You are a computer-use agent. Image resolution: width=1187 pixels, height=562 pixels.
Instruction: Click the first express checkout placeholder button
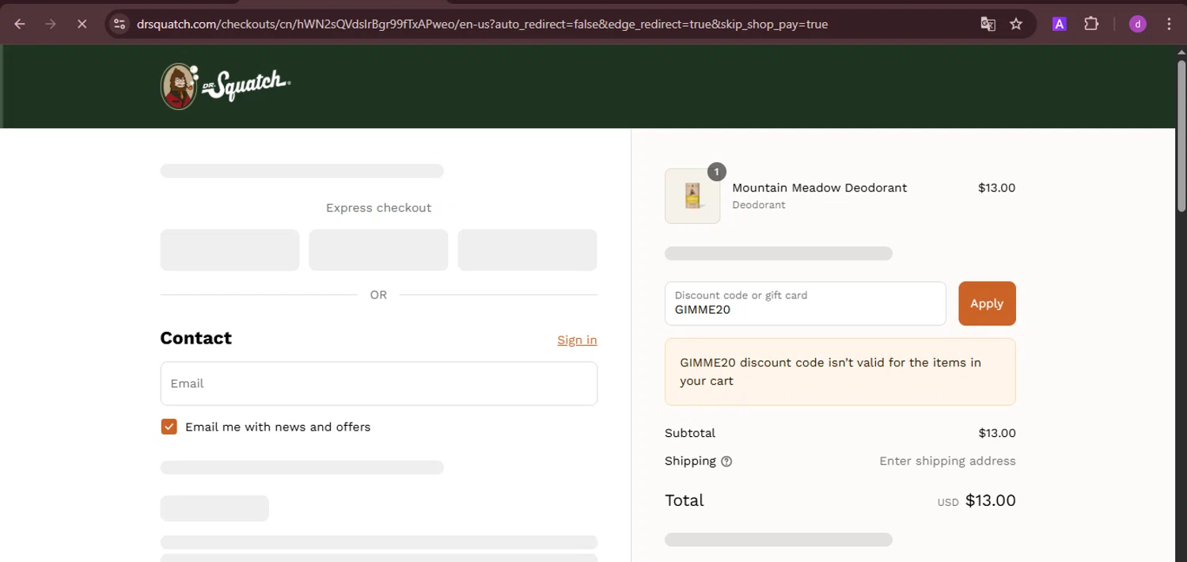229,250
